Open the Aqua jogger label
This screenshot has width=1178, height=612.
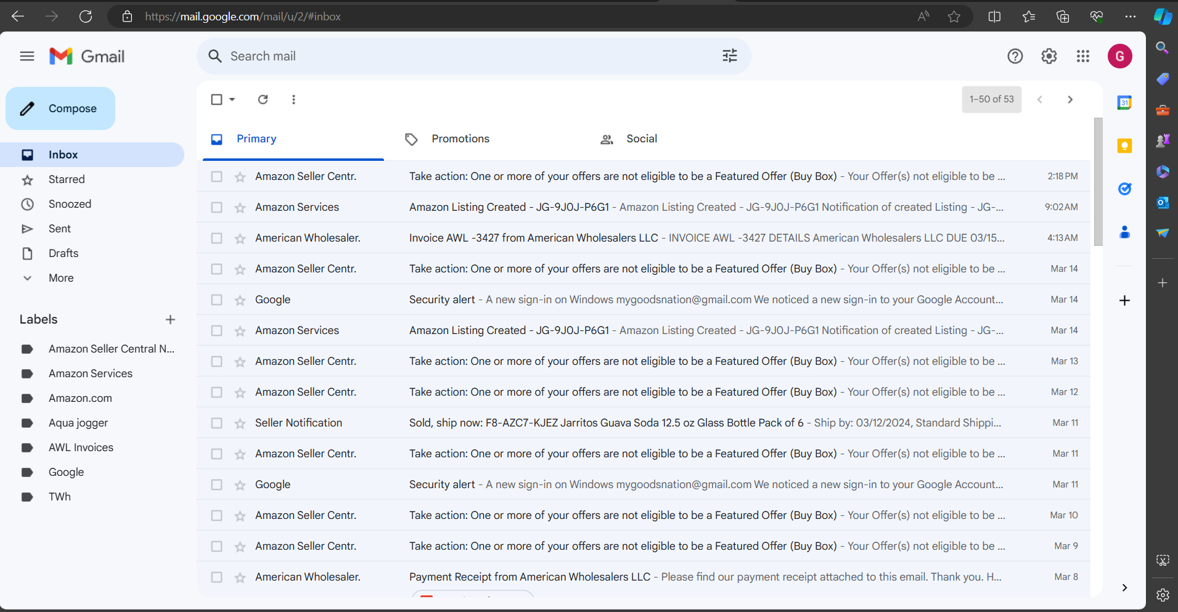pos(78,423)
